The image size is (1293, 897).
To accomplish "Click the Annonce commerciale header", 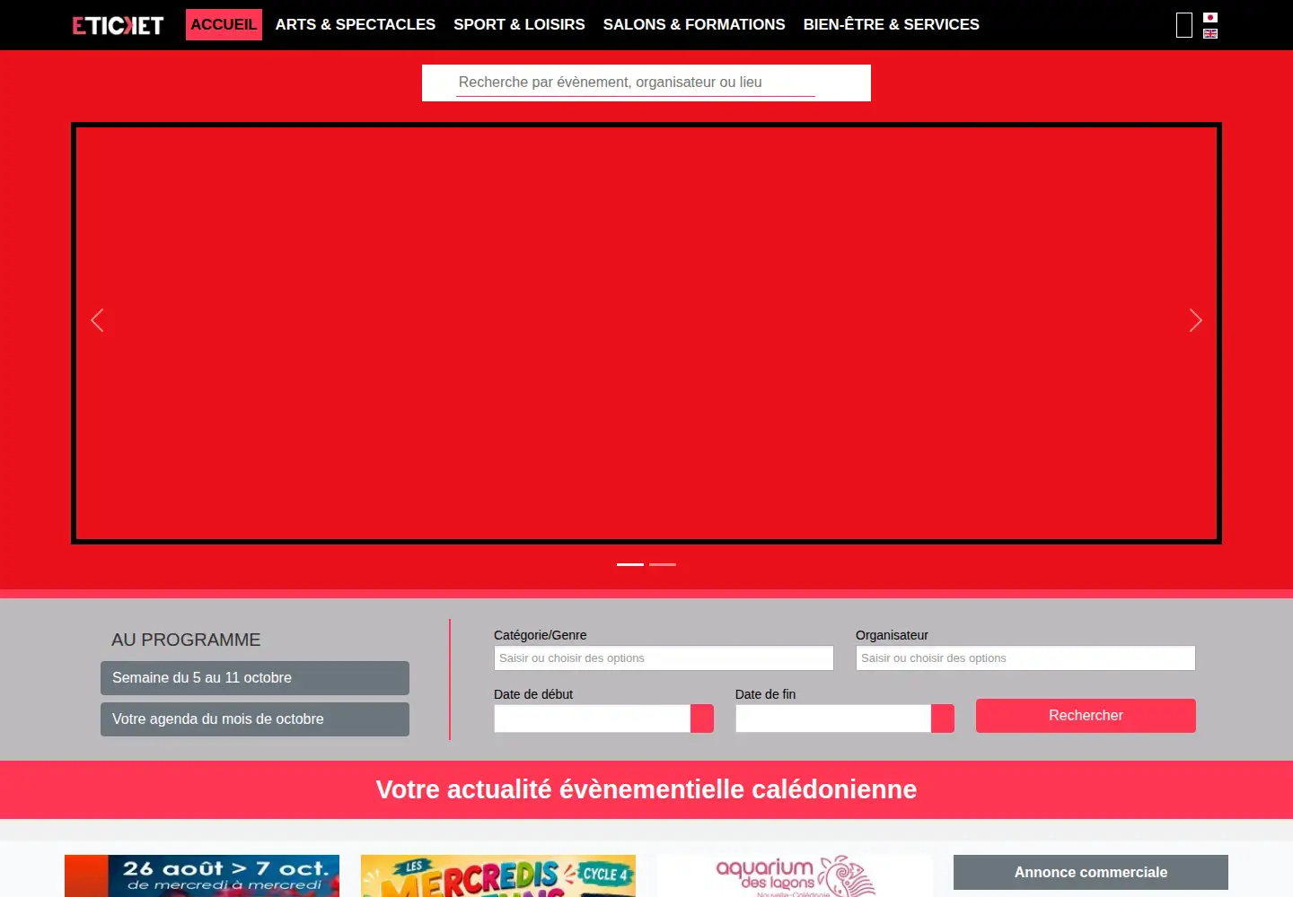I will pos(1091,873).
